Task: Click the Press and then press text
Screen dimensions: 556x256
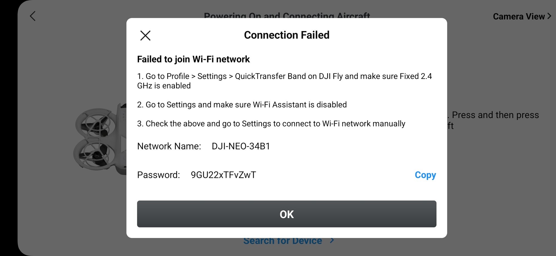Action: [495, 115]
